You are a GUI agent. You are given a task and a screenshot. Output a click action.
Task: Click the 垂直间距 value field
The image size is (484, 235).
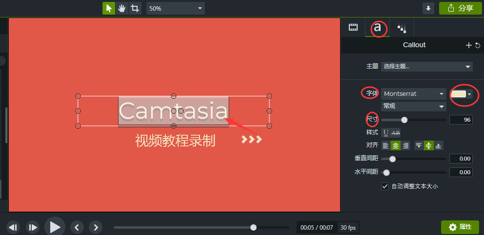tap(461, 159)
